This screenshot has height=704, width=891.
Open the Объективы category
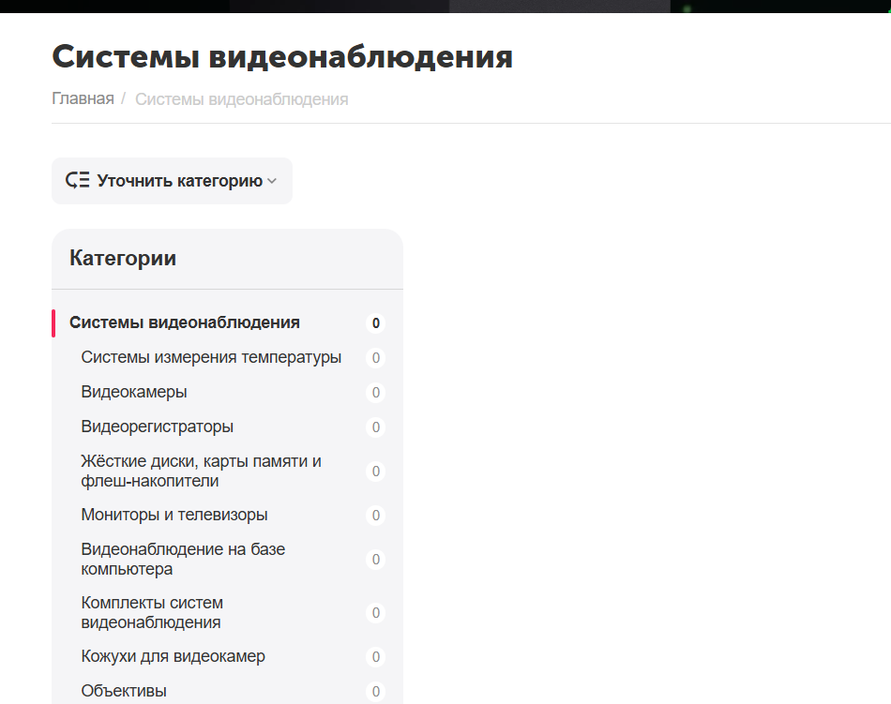pyautogui.click(x=124, y=690)
